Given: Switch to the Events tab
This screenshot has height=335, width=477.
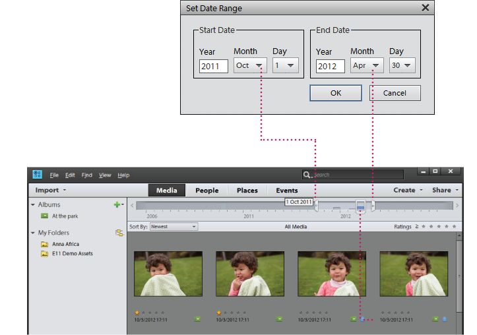Looking at the screenshot, I should pyautogui.click(x=287, y=191).
